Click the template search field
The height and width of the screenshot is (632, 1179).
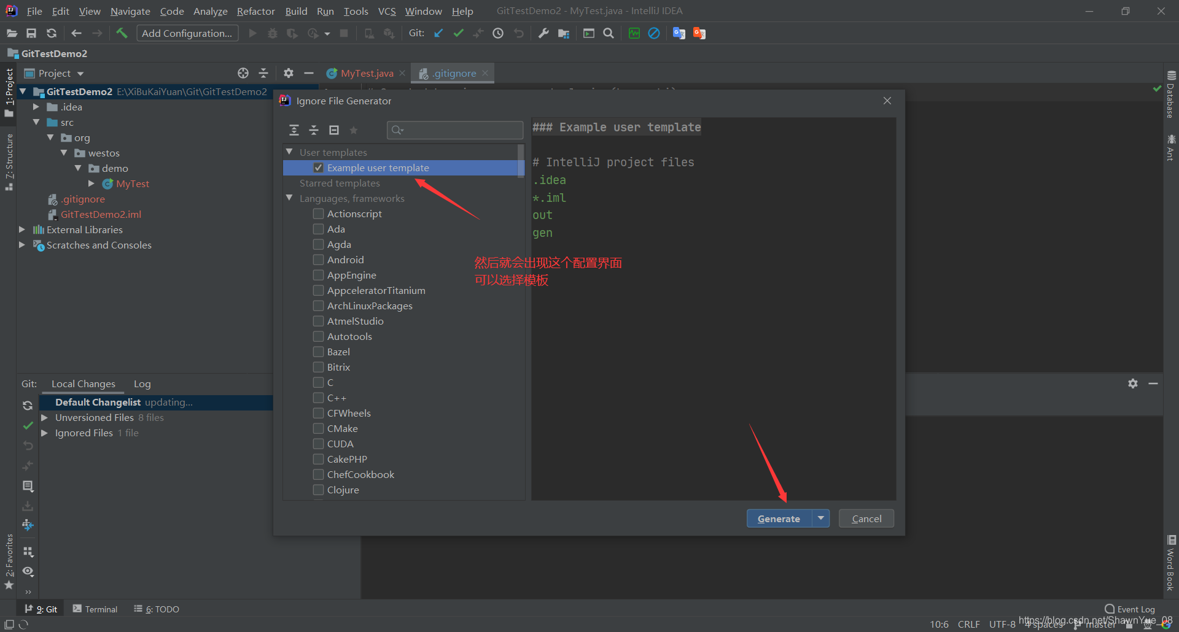(x=455, y=130)
